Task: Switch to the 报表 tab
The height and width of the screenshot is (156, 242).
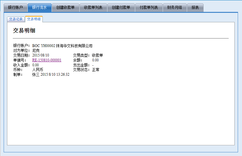Action: point(195,8)
